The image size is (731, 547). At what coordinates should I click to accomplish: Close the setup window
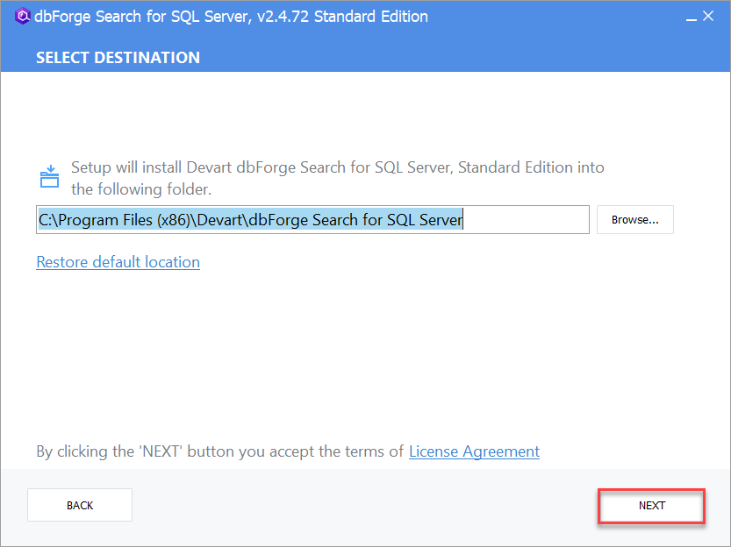point(708,17)
